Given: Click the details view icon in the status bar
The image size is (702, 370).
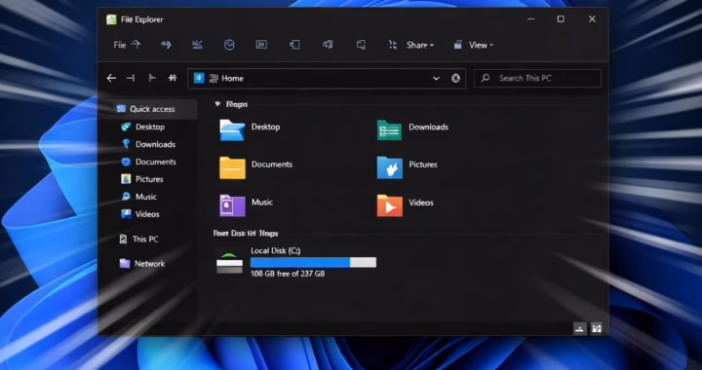Looking at the screenshot, I should (x=580, y=328).
